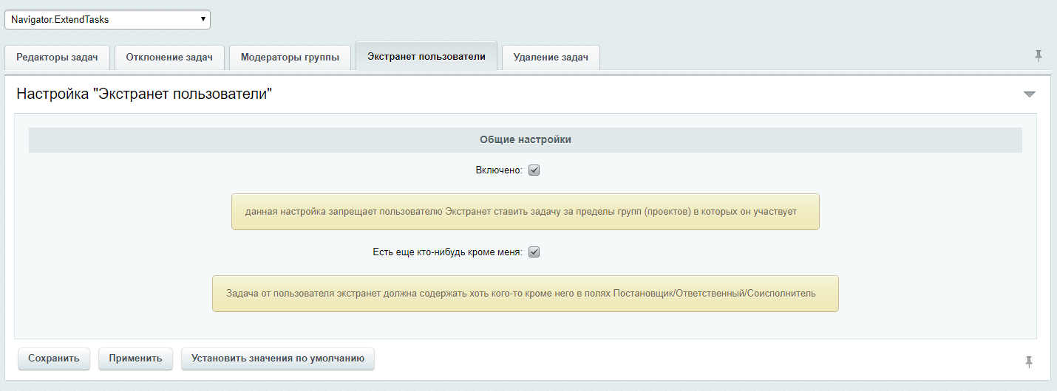This screenshot has width=1057, height=391.
Task: Switch to the Редакторы задач tab
Action: pyautogui.click(x=57, y=58)
